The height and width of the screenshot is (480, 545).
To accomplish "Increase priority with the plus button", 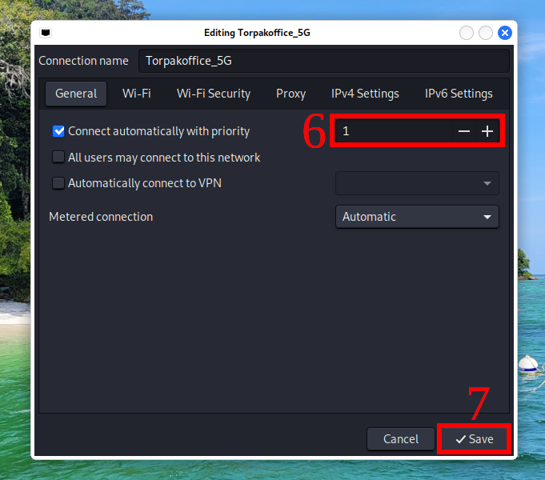I will tap(487, 131).
